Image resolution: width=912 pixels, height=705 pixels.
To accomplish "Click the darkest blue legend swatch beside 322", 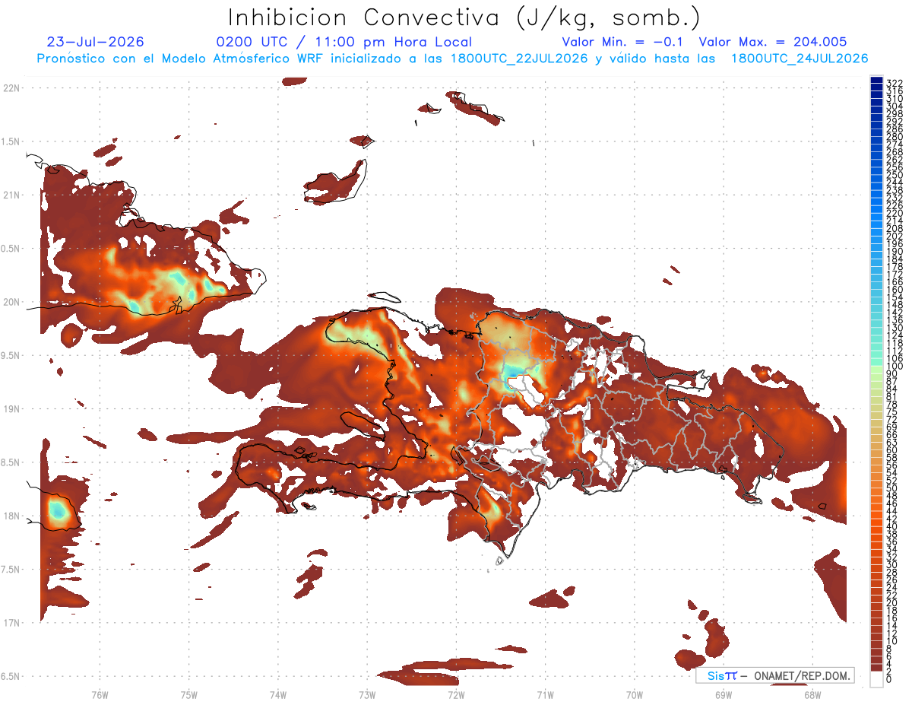I will point(876,80).
